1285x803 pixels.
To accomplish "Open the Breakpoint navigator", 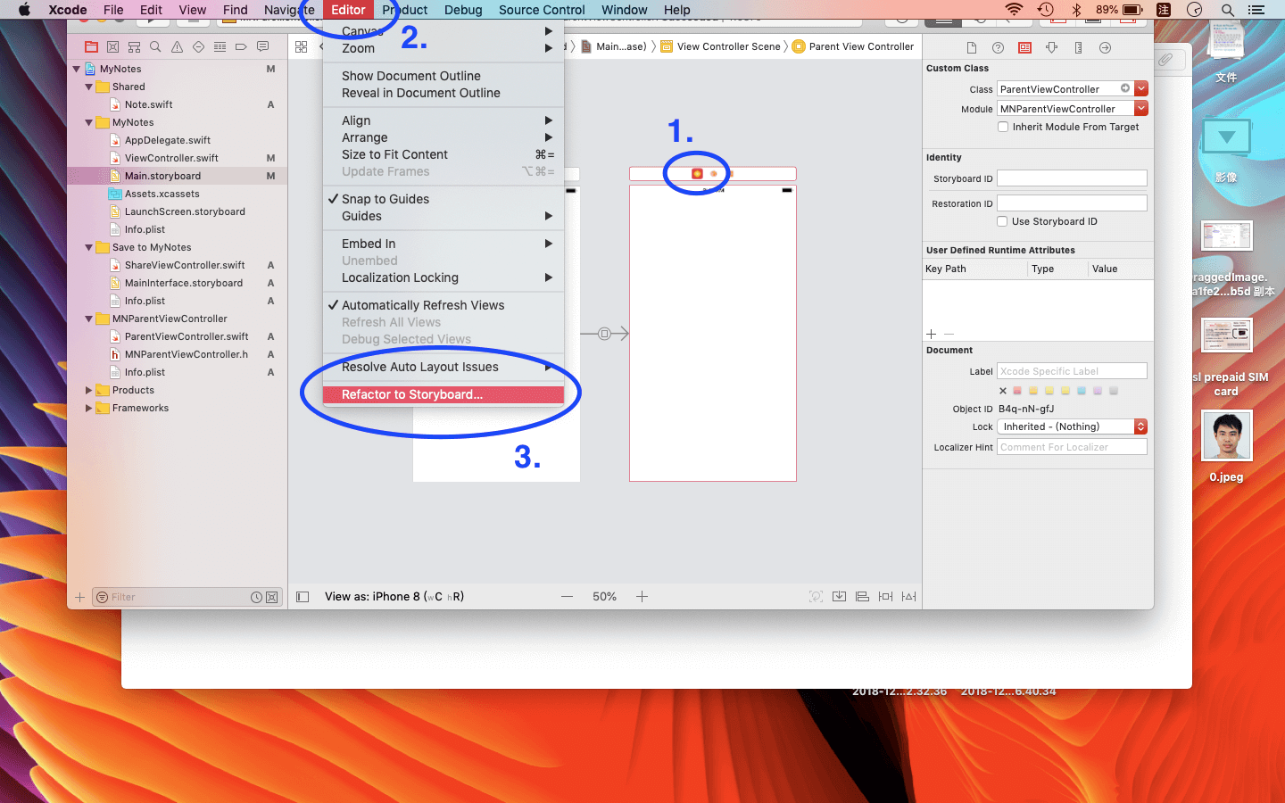I will pos(241,46).
